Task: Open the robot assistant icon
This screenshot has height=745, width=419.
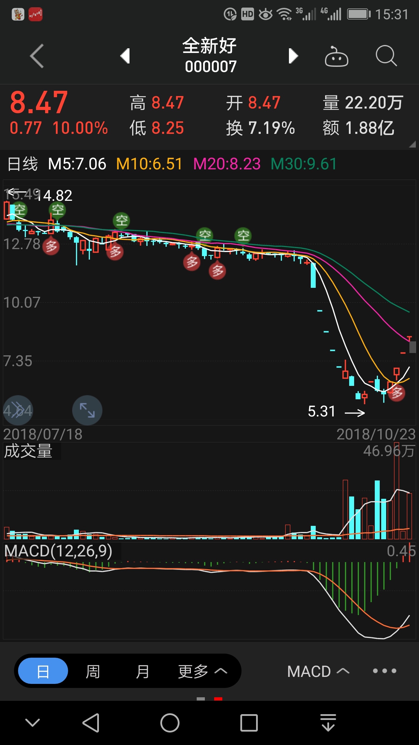Action: pos(336,56)
